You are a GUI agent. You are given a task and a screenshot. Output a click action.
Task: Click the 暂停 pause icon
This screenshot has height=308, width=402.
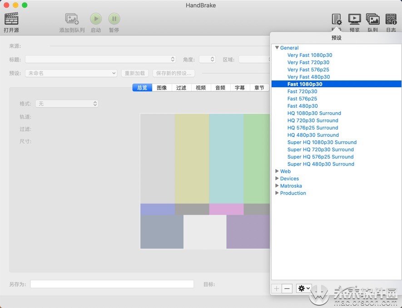(114, 19)
